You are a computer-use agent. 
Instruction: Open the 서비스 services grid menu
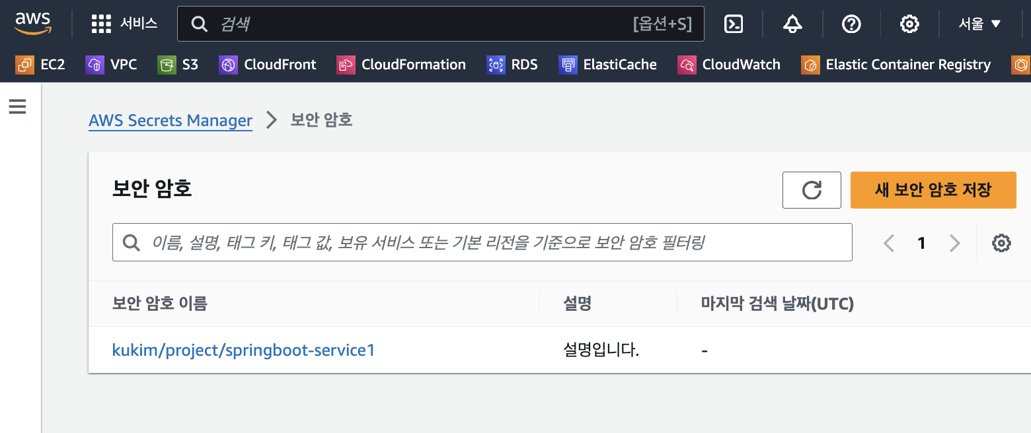(124, 24)
